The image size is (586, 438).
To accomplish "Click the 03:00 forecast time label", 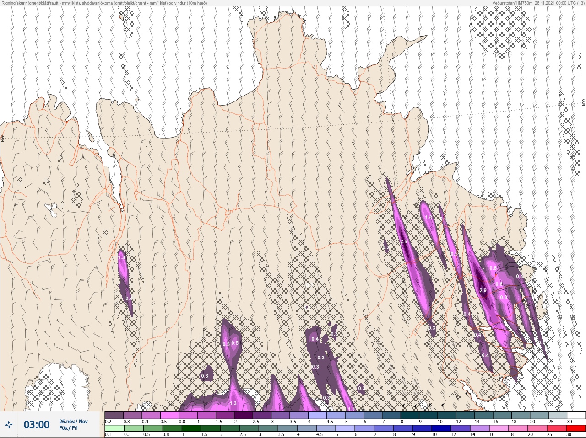I will click(36, 425).
